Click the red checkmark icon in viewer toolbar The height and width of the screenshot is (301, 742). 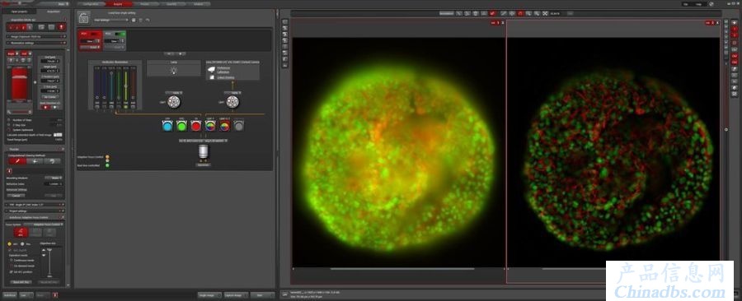click(493, 13)
